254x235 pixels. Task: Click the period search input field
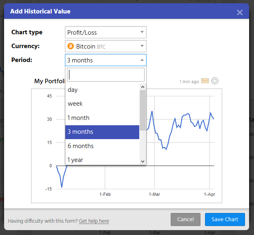click(x=105, y=75)
